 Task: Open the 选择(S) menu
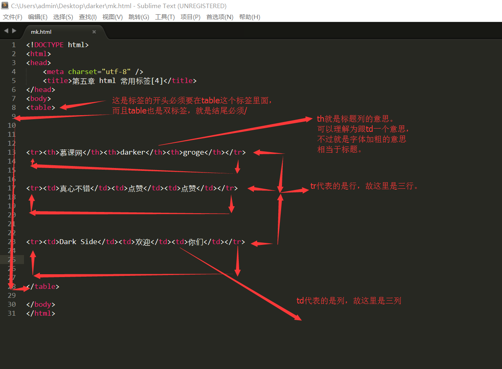[63, 17]
